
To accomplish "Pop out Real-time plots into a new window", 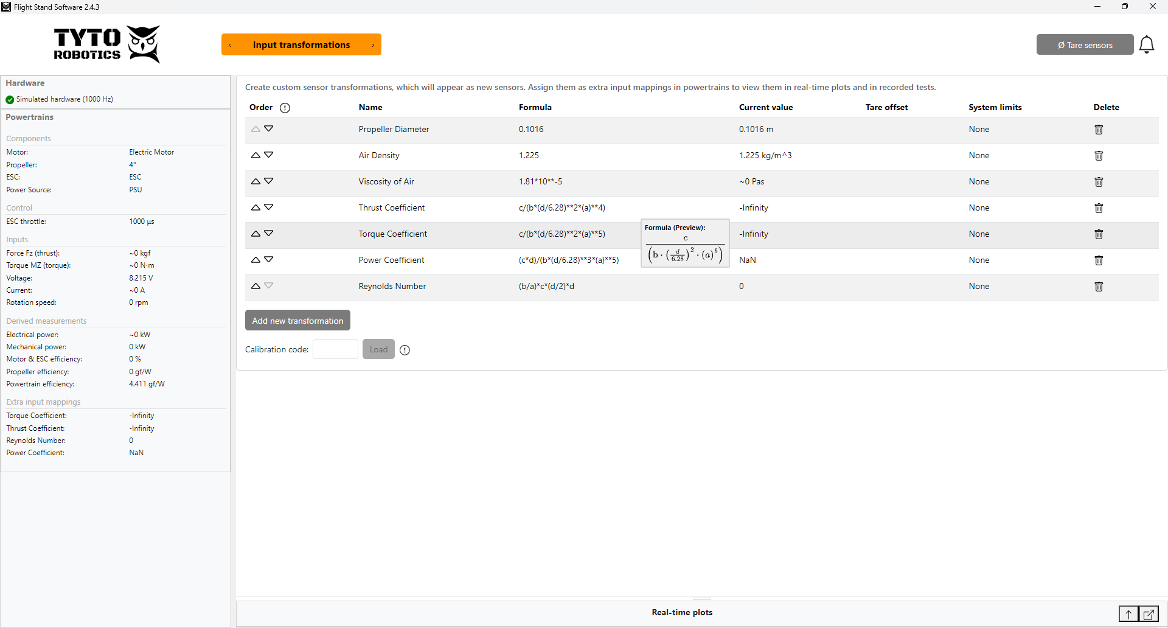I will pos(1149,614).
